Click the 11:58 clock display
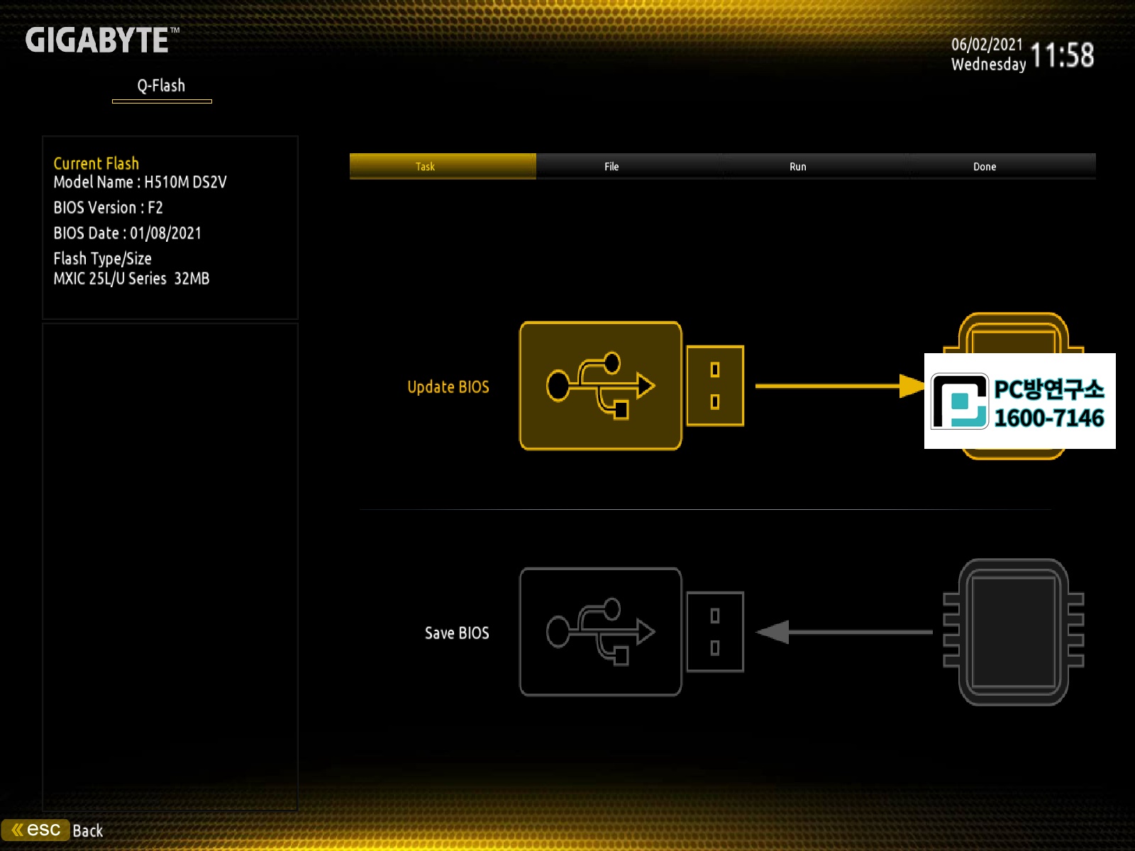This screenshot has width=1135, height=851. [x=1062, y=55]
